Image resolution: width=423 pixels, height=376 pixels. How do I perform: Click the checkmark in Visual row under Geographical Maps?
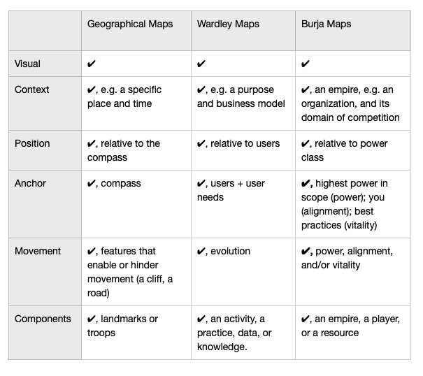point(91,64)
